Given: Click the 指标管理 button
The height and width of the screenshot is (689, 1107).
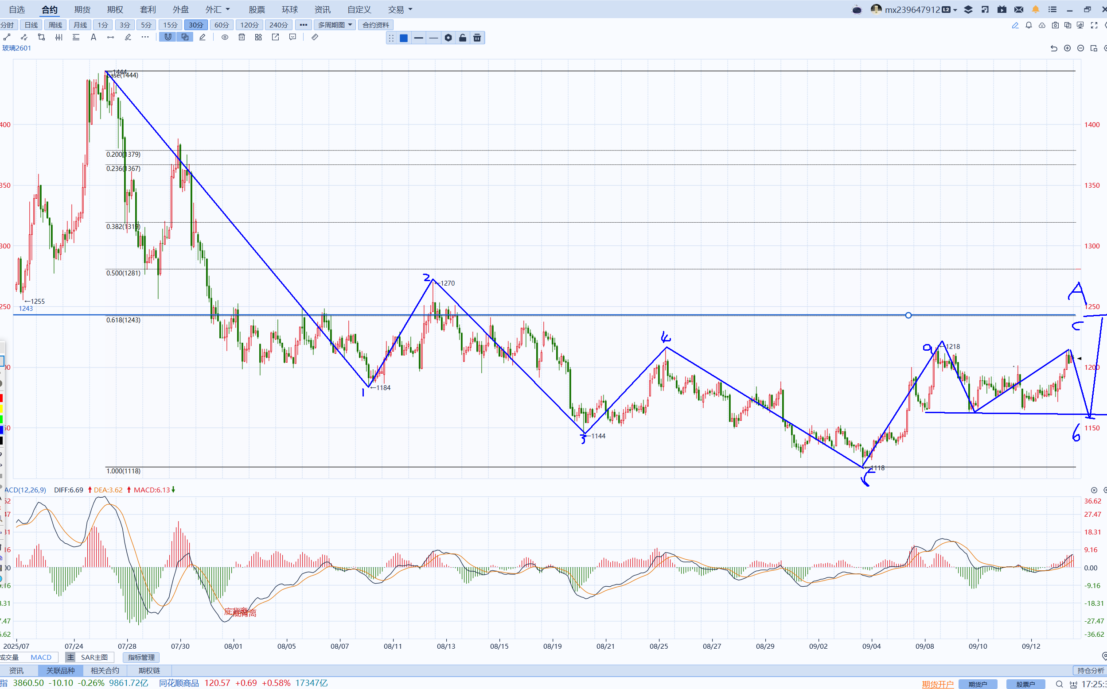Looking at the screenshot, I should [x=141, y=657].
